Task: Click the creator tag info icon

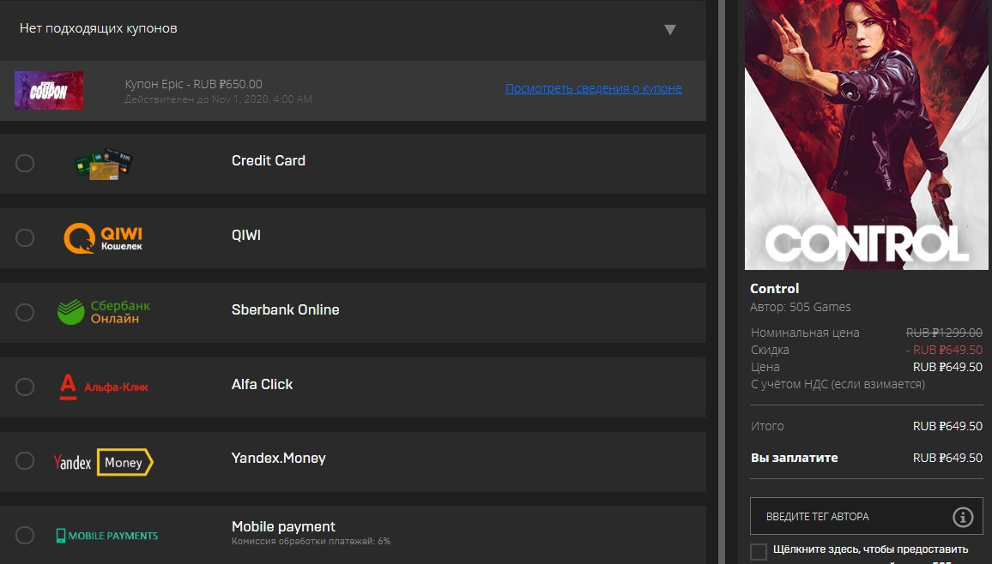Action: click(x=962, y=517)
